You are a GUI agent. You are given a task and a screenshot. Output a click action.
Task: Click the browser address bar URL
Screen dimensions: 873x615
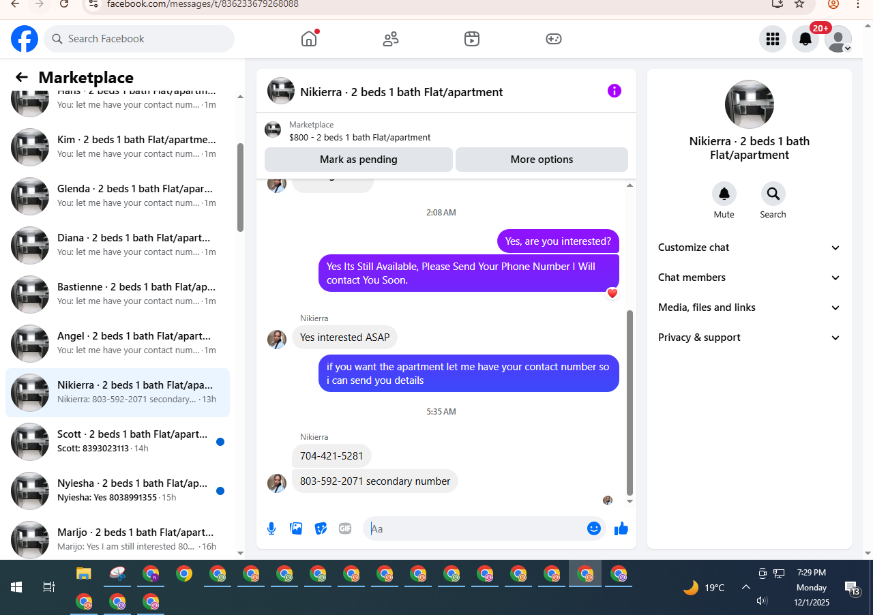(x=203, y=4)
